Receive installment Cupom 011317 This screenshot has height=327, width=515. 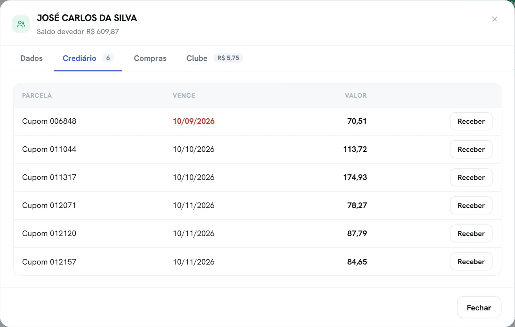471,178
